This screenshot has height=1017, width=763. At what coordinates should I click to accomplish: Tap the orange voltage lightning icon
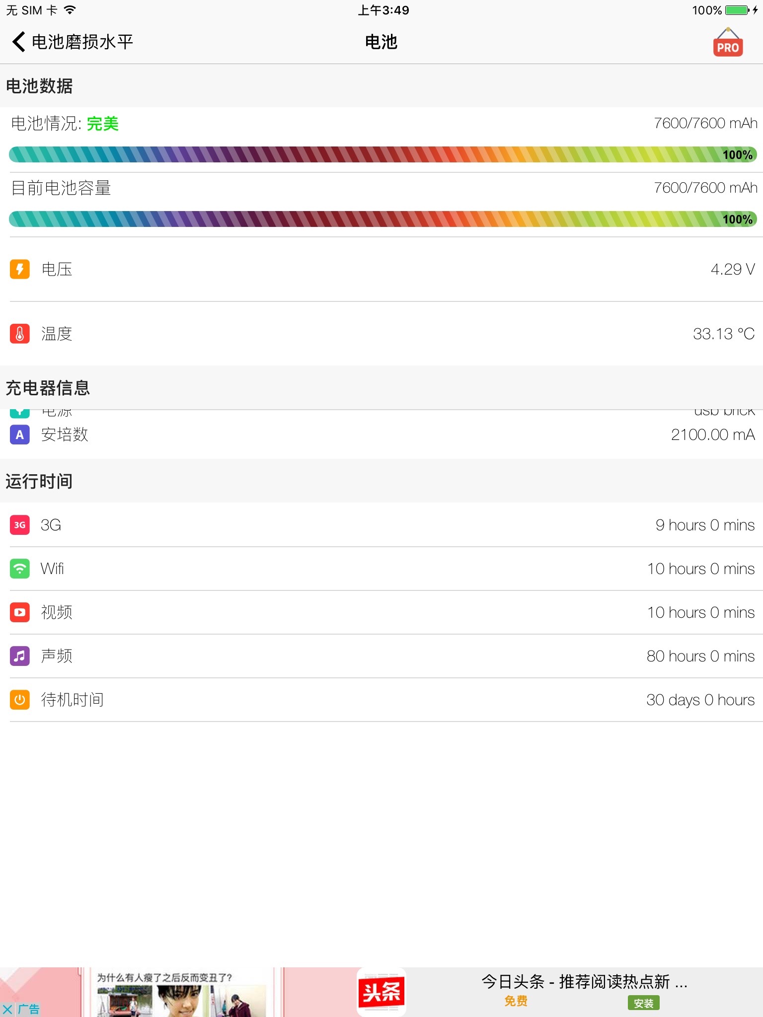point(20,269)
